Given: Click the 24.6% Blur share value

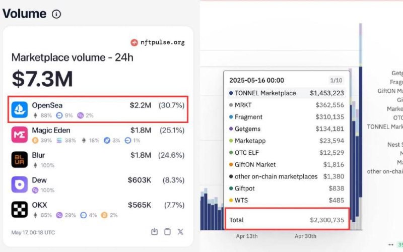Looking at the screenshot, I should click(x=171, y=155).
